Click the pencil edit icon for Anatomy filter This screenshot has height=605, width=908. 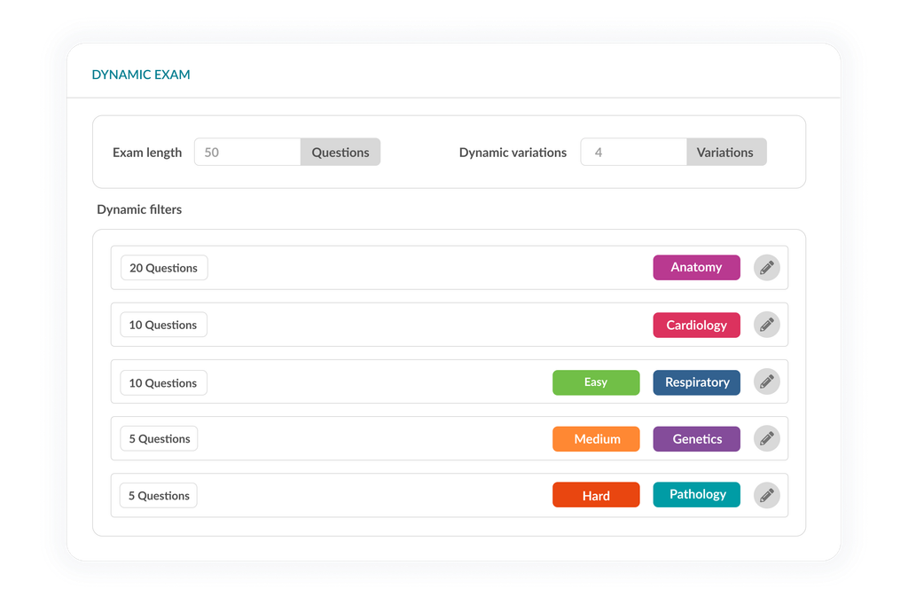pos(766,267)
